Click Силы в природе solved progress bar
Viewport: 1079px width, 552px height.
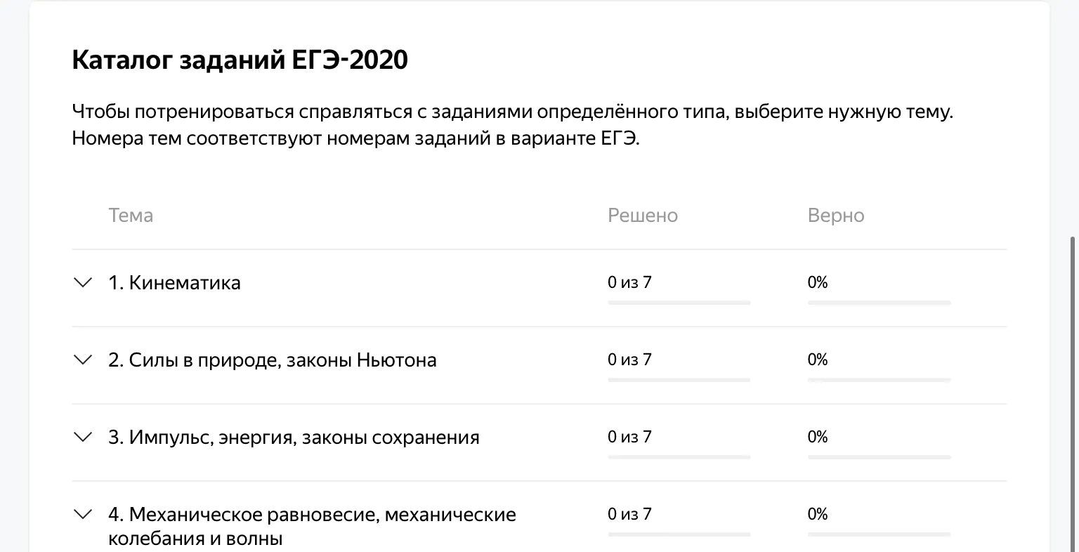(x=679, y=380)
